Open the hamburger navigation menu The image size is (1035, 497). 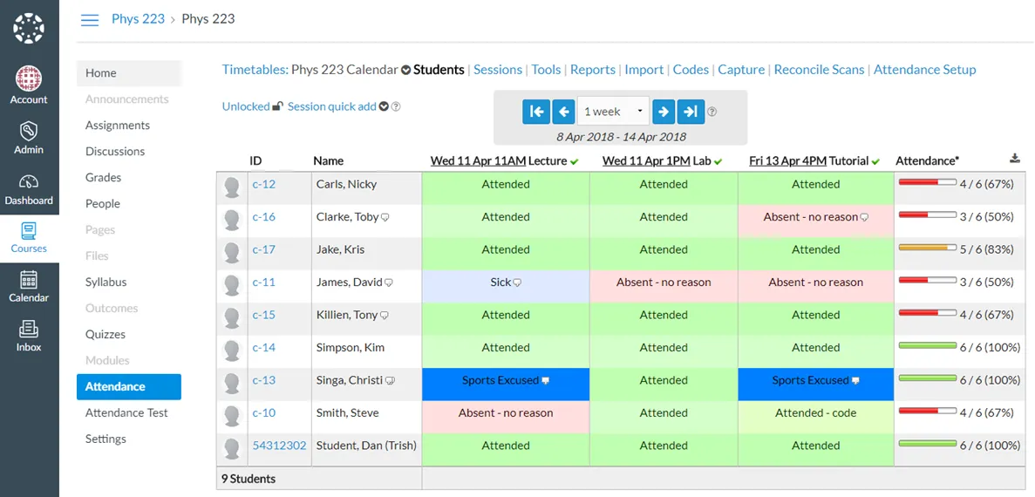point(89,20)
